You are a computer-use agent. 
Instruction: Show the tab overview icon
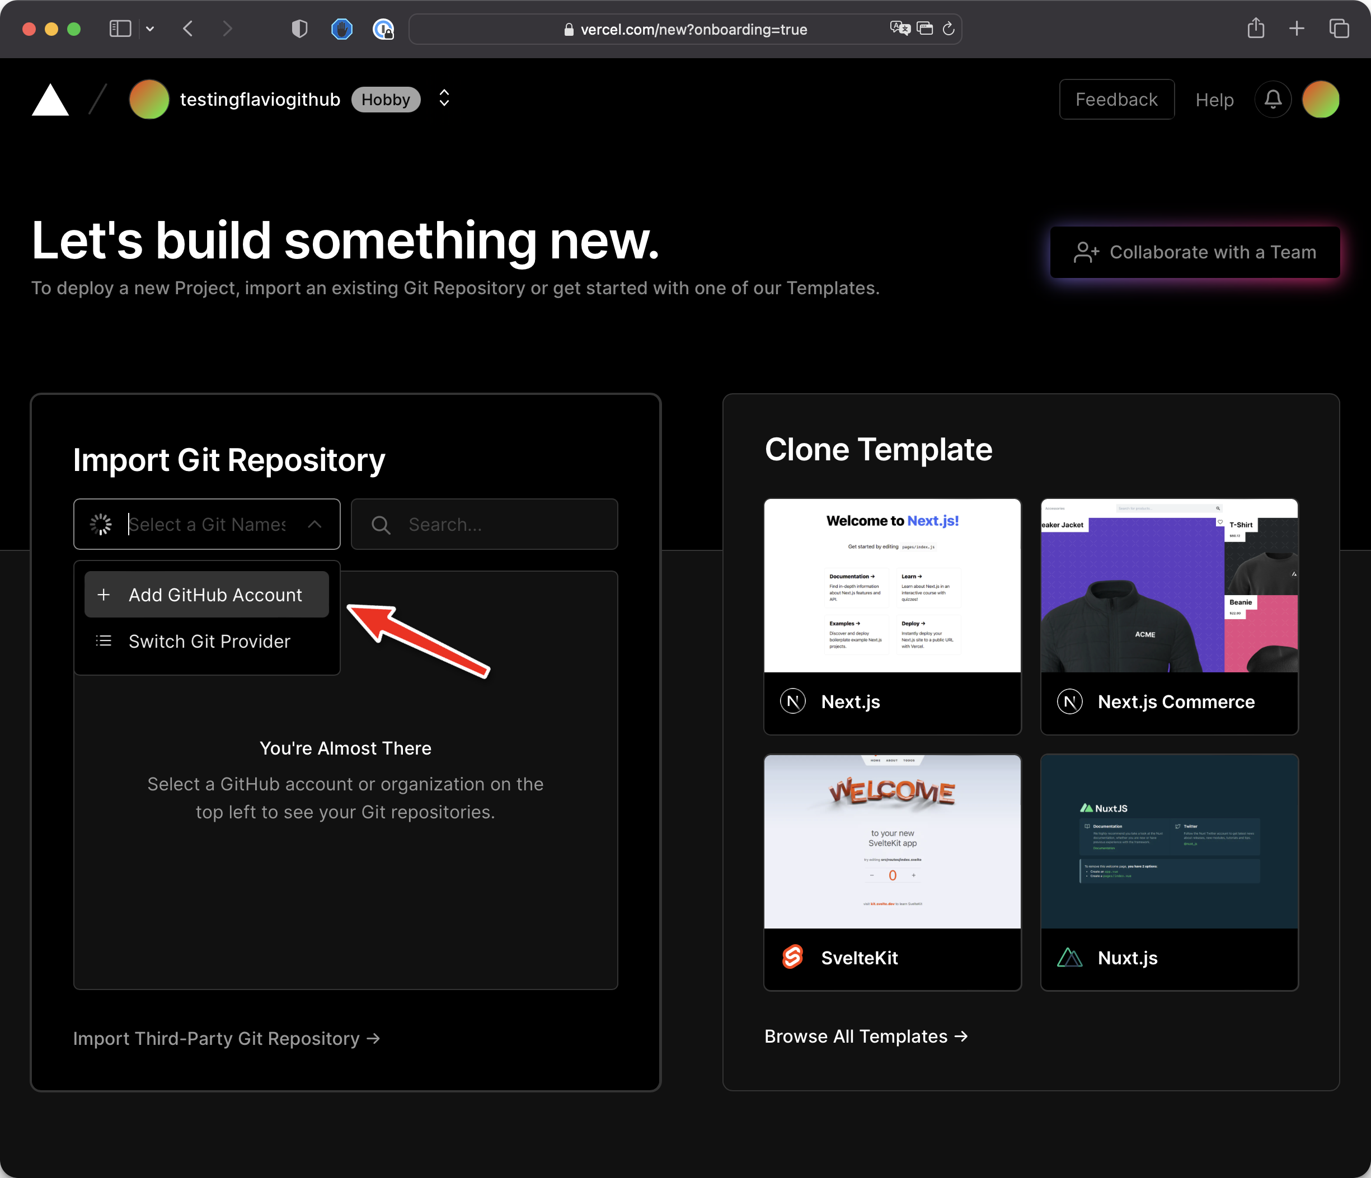[1339, 29]
